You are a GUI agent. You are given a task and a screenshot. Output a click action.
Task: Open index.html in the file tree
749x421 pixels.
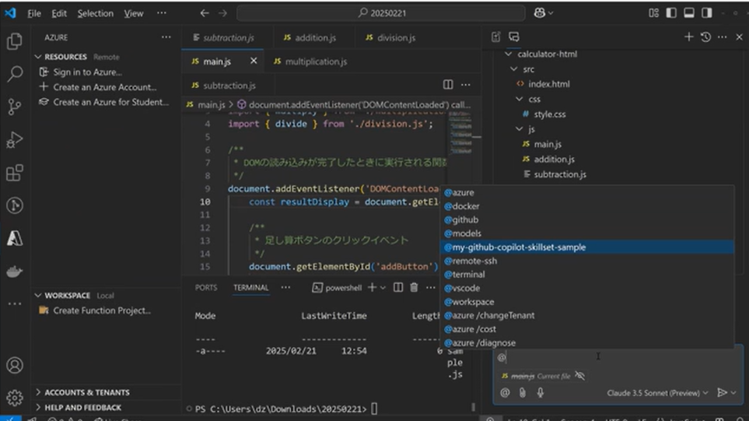pos(549,84)
